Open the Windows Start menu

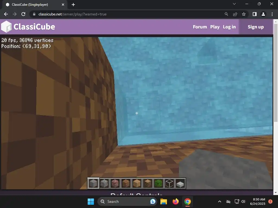pyautogui.click(x=91, y=201)
